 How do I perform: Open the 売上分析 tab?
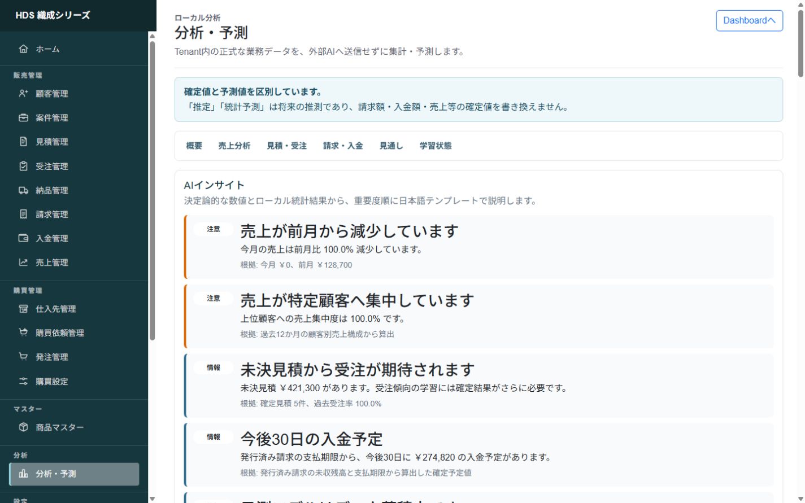tap(234, 146)
